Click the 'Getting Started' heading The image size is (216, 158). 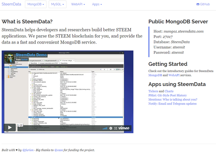click(x=168, y=64)
